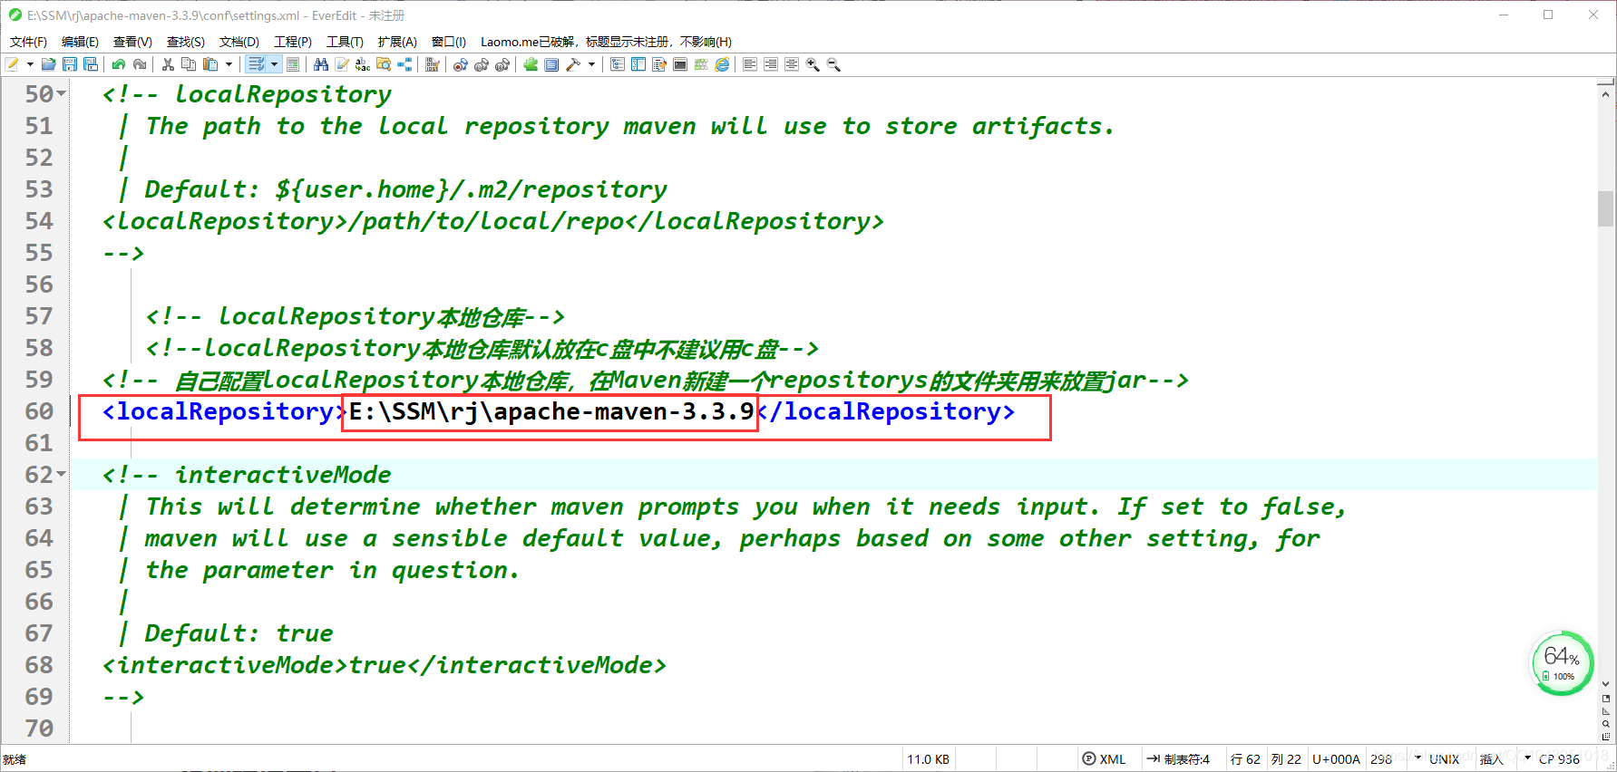The height and width of the screenshot is (772, 1617).
Task: Click the 64% circular memory indicator
Action: [1562, 663]
